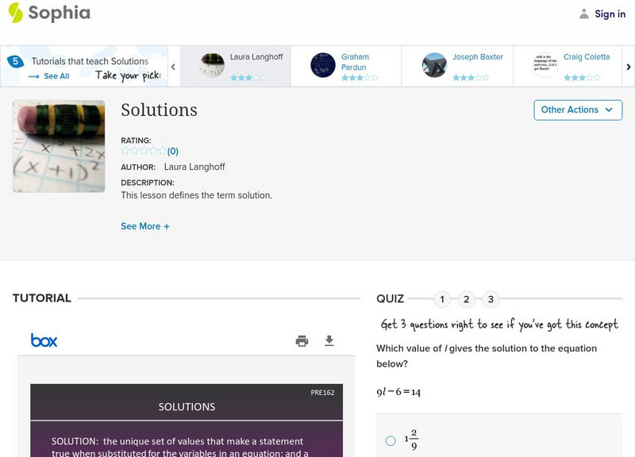This screenshot has width=635, height=457.
Task: Select quiz step 1 on the progress track
Action: (443, 300)
